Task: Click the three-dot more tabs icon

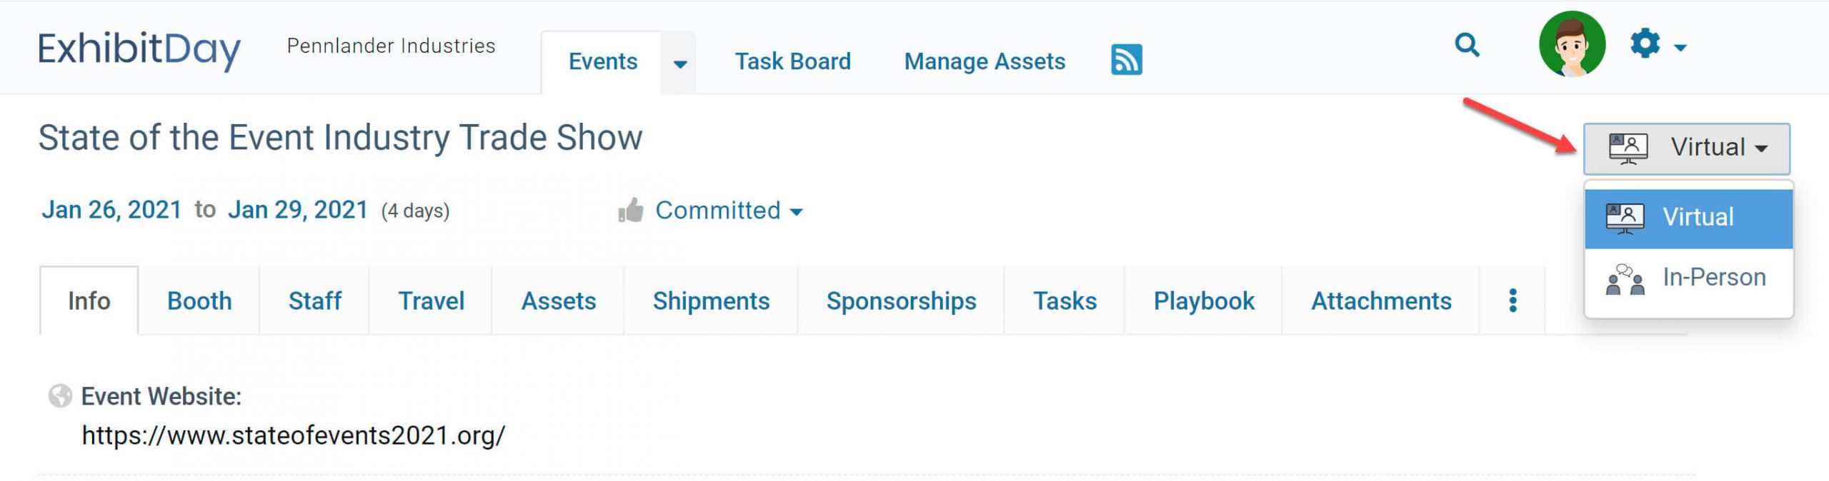Action: click(x=1512, y=300)
